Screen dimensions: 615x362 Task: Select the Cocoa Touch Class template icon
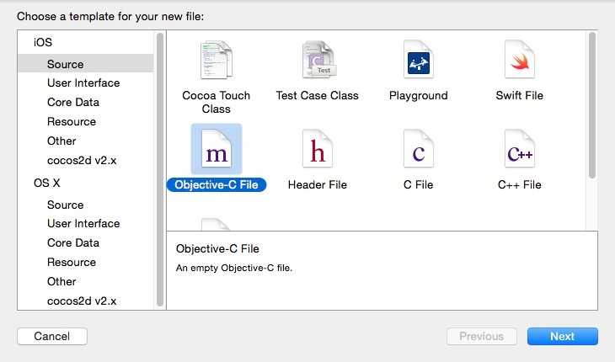click(217, 60)
